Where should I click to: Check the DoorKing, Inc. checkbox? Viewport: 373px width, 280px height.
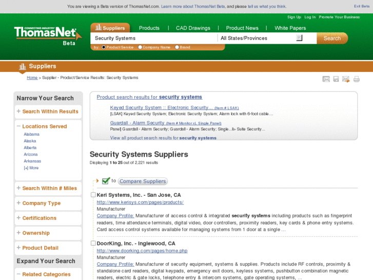click(93, 244)
